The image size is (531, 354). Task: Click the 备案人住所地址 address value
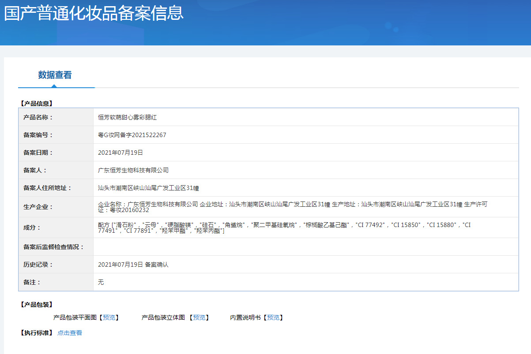(x=148, y=188)
